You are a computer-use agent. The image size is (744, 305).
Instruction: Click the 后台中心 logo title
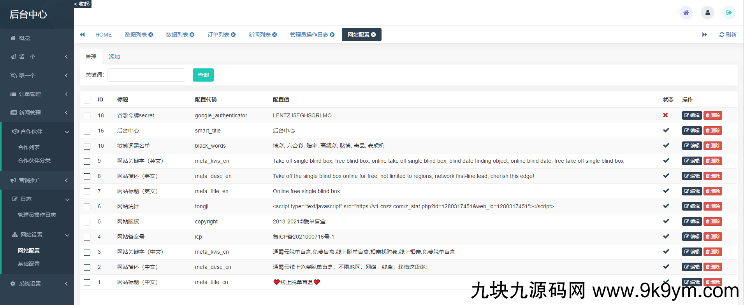point(28,14)
